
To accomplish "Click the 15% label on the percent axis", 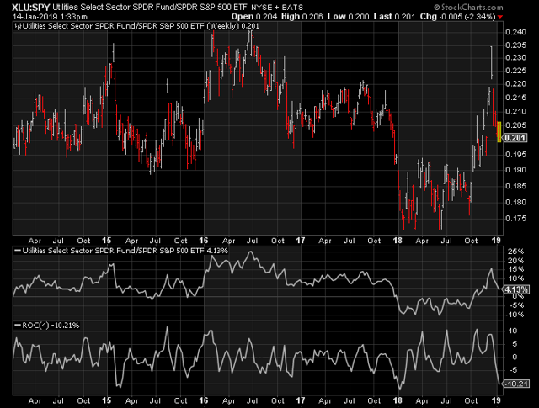I will pyautogui.click(x=516, y=269).
